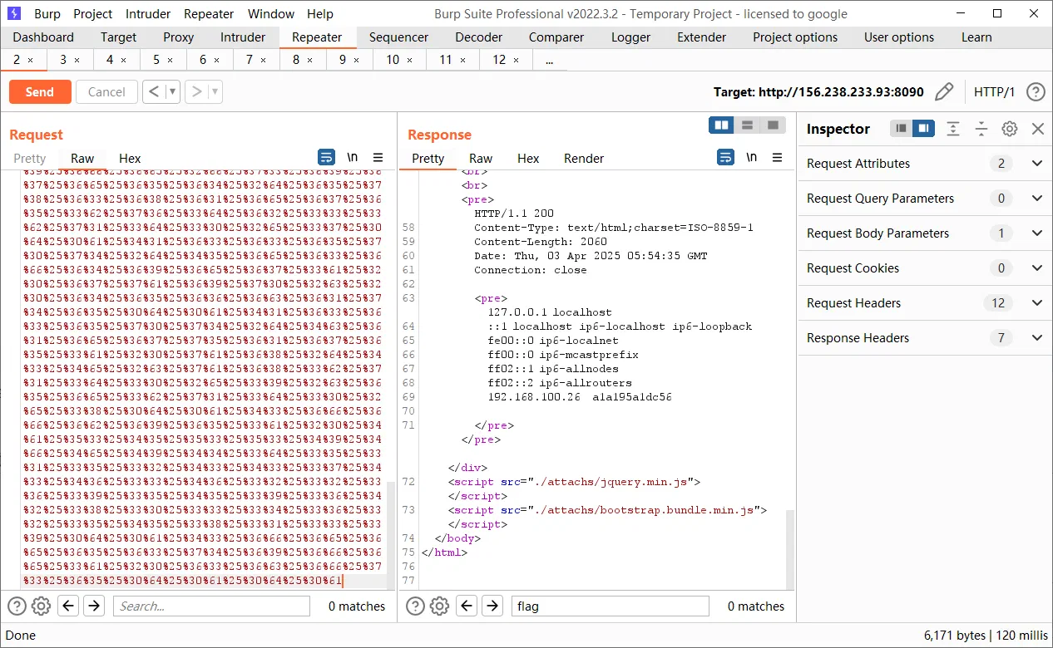Close Repeater sub-tab 3
Screen dimensions: 1053x648
pyautogui.click(x=77, y=61)
